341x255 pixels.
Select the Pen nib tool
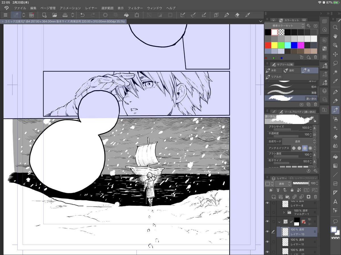click(x=335, y=92)
